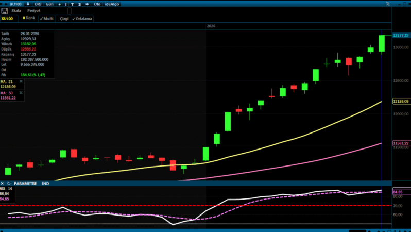Click the down arrow icon beside XU100
The width and height of the screenshot is (411, 232).
tap(28, 4)
